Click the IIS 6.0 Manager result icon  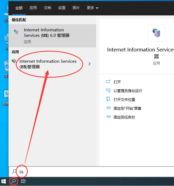point(16,32)
